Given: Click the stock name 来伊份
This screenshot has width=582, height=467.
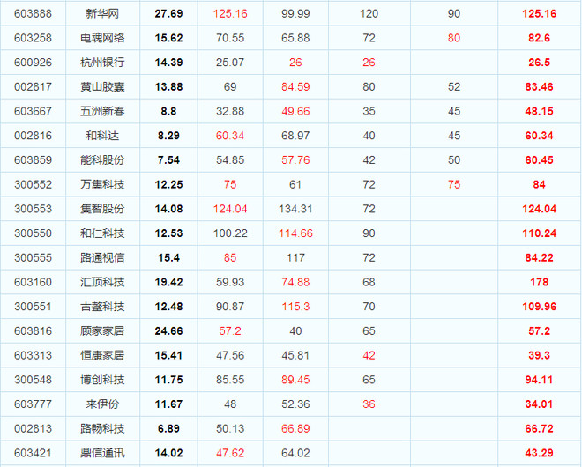Looking at the screenshot, I should [x=102, y=404].
